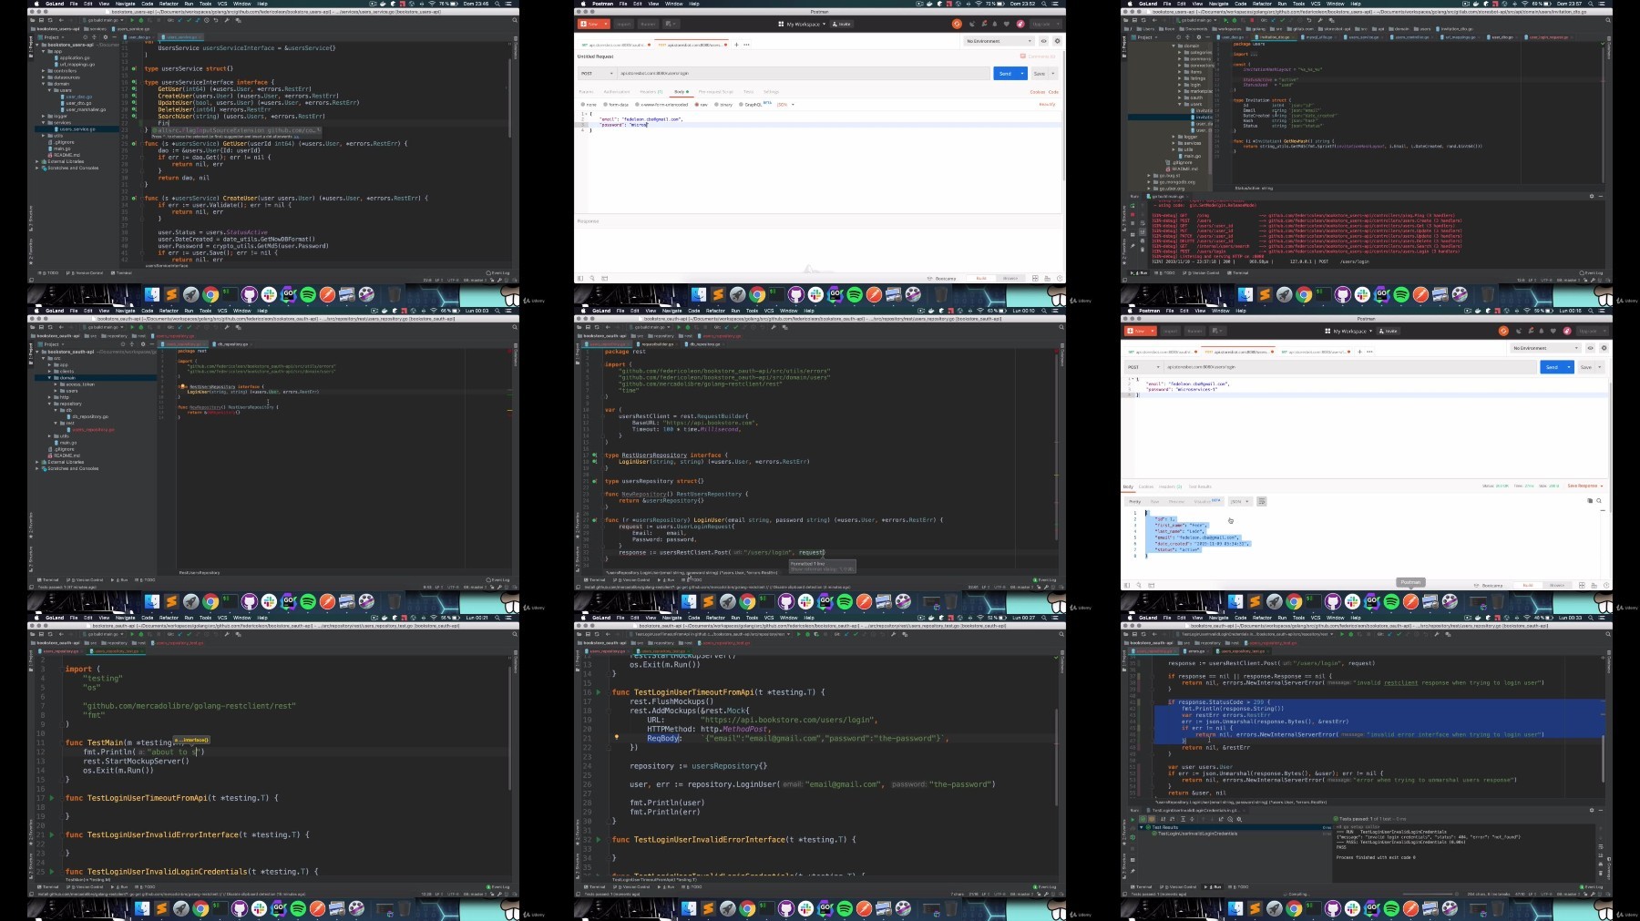Select TestLoginUserInvalidLoginCredentials in Test Results tree

[x=1198, y=834]
